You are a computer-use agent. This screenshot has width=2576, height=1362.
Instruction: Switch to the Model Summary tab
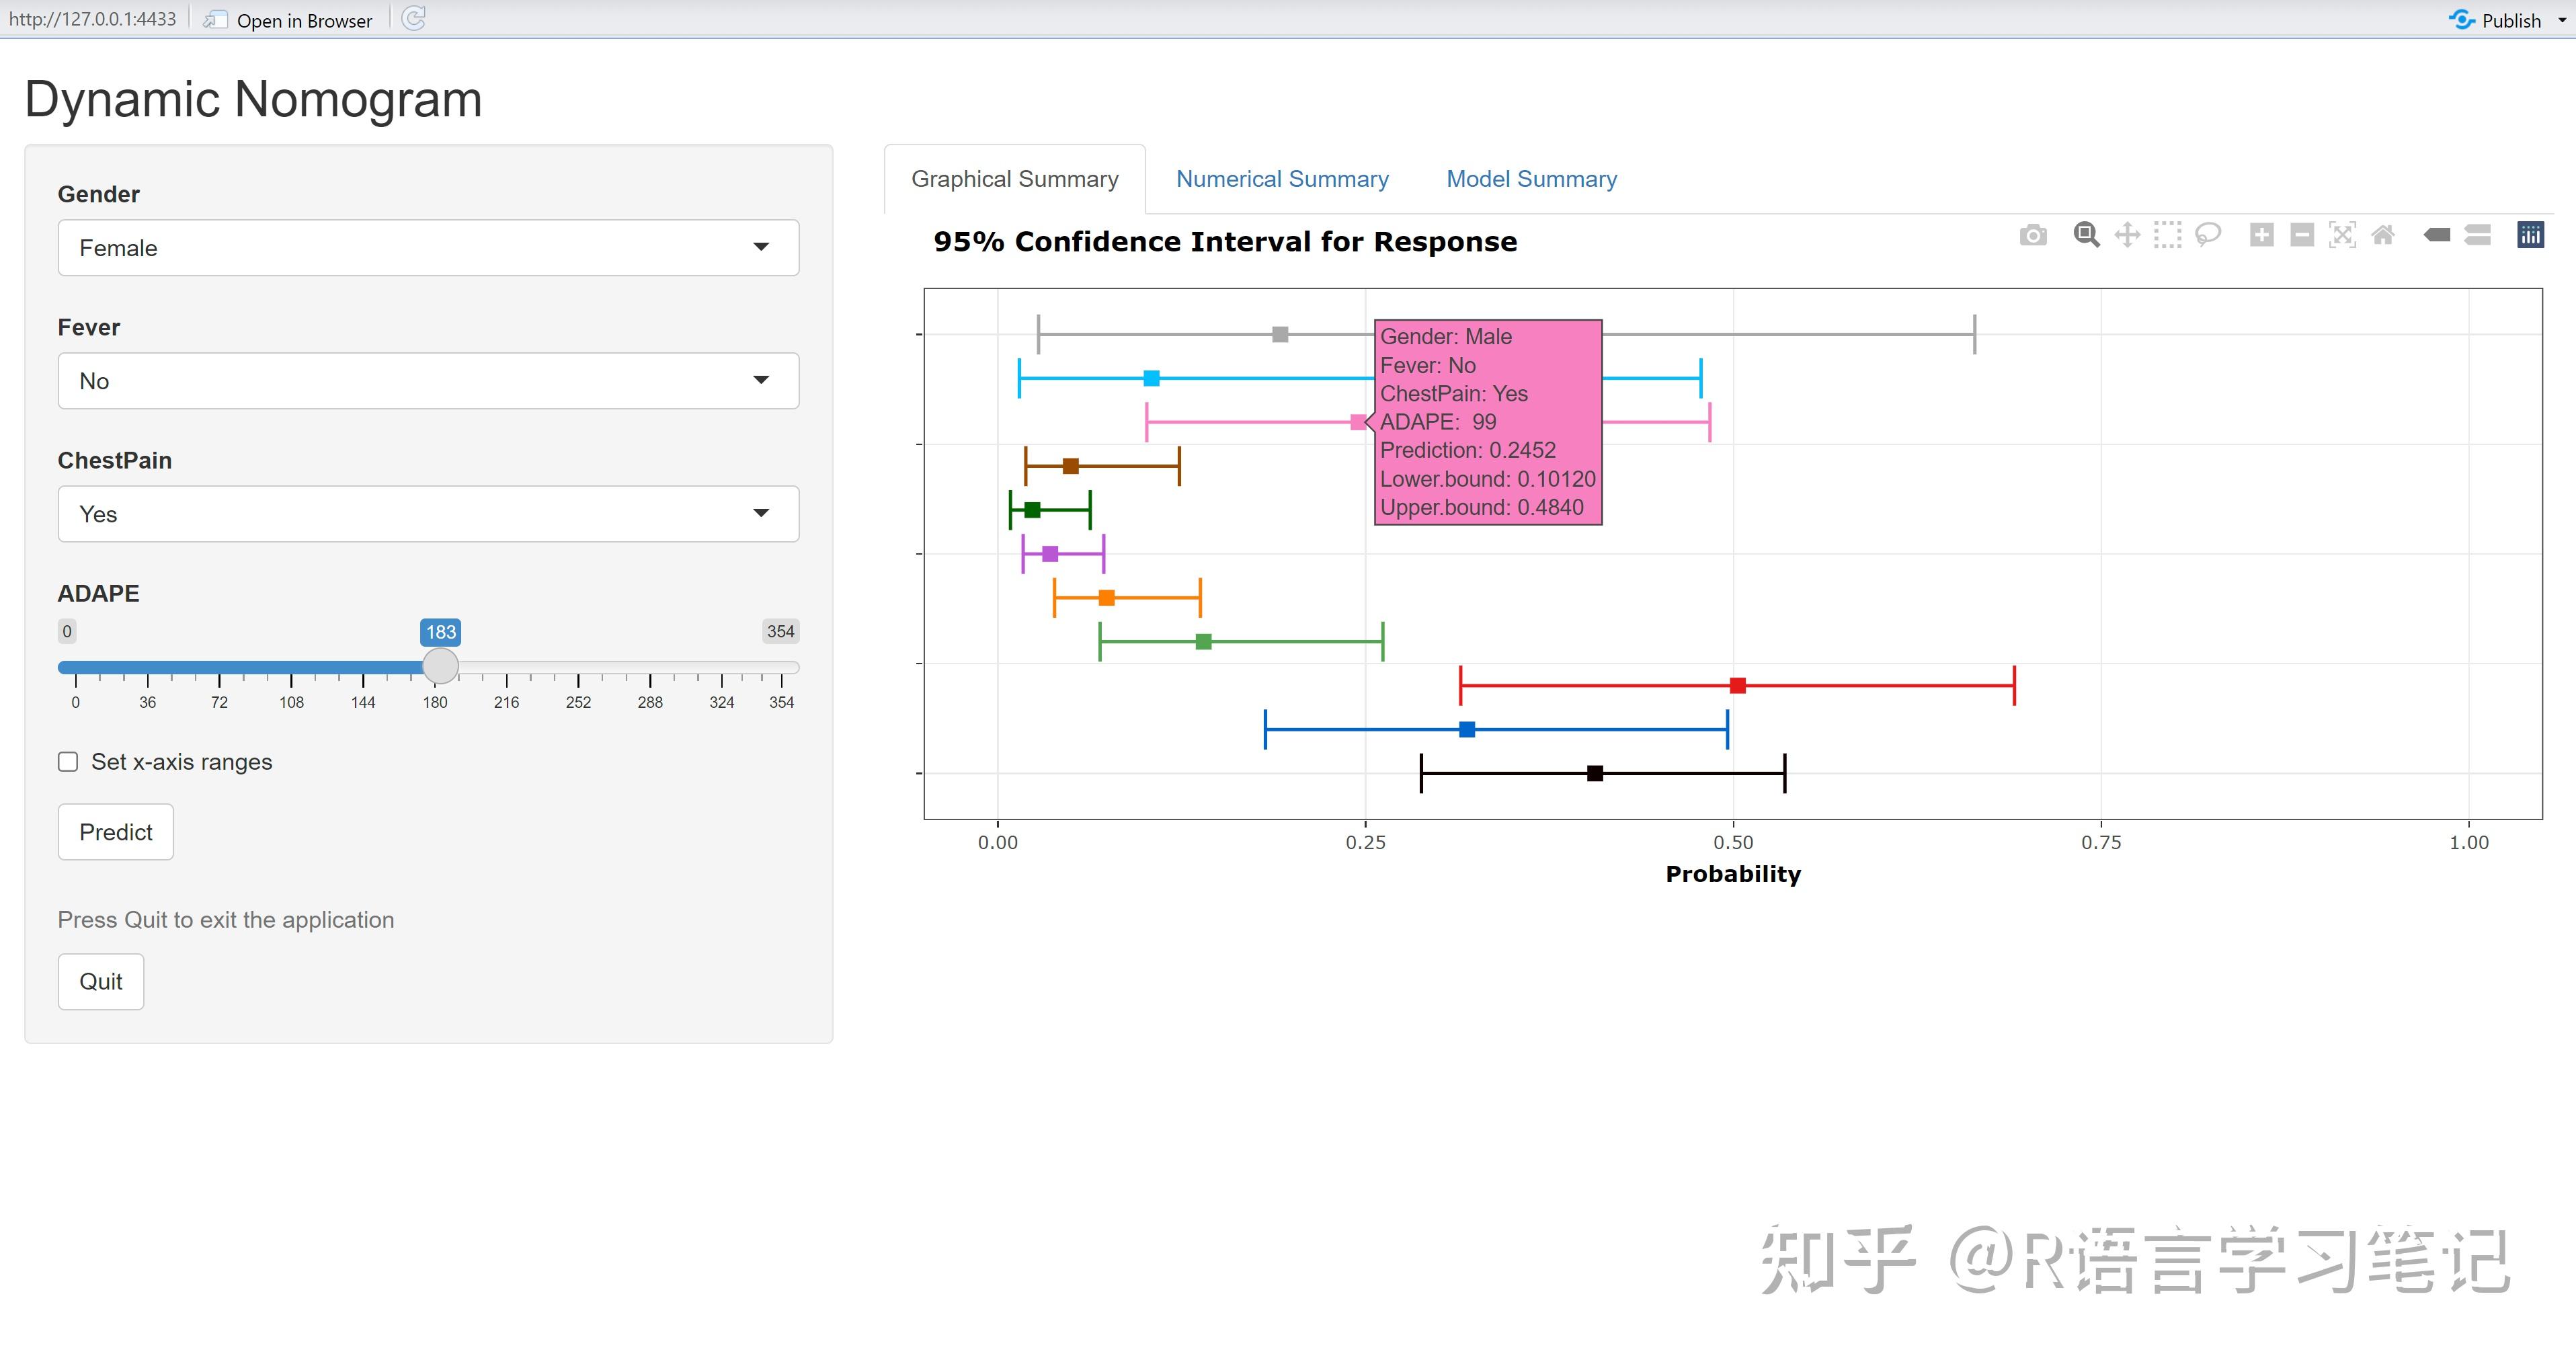click(1531, 179)
